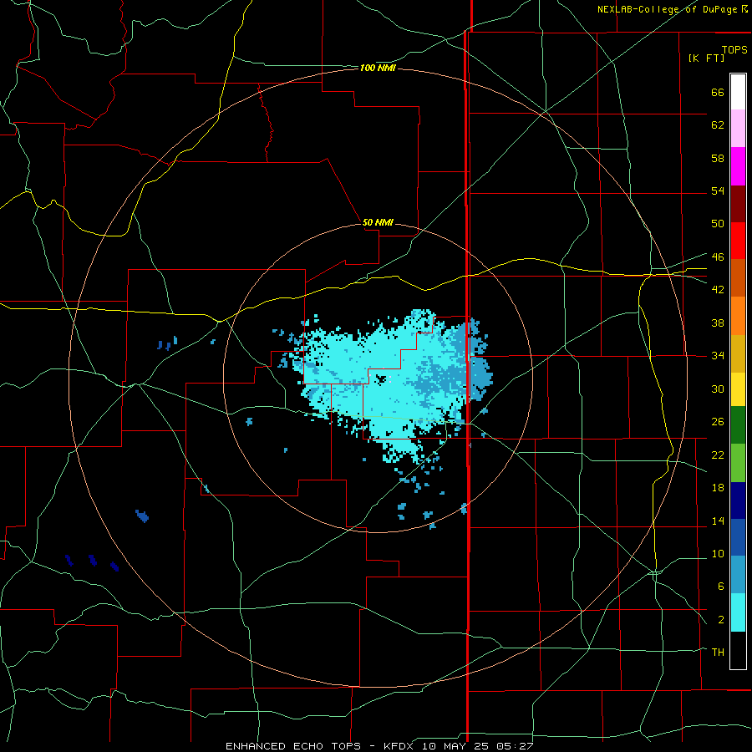Click the dark green legend swatch
This screenshot has height=752, width=752.
pyautogui.click(x=738, y=424)
